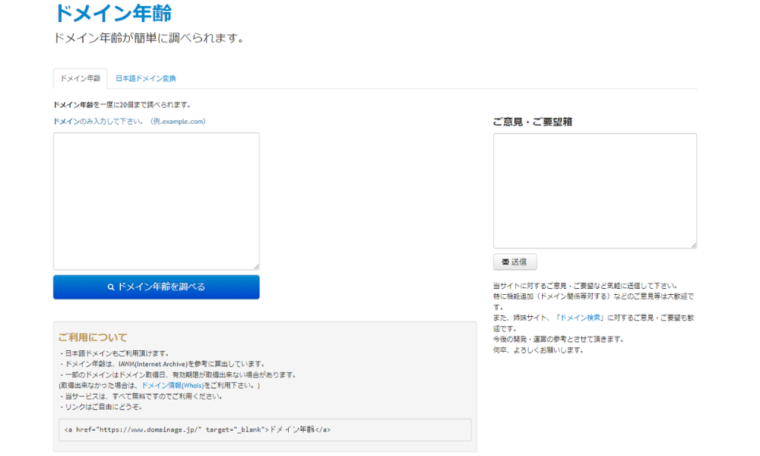Click the 20個まで instruction text
Viewport: 760px width, 456px height.
pos(123,106)
